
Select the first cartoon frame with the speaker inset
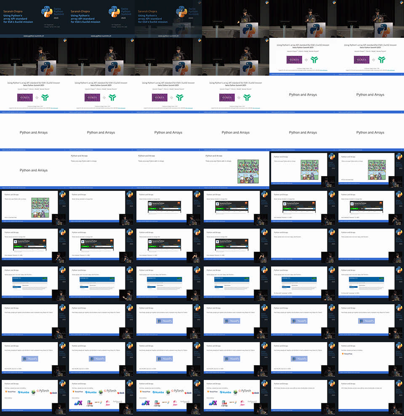point(303,170)
